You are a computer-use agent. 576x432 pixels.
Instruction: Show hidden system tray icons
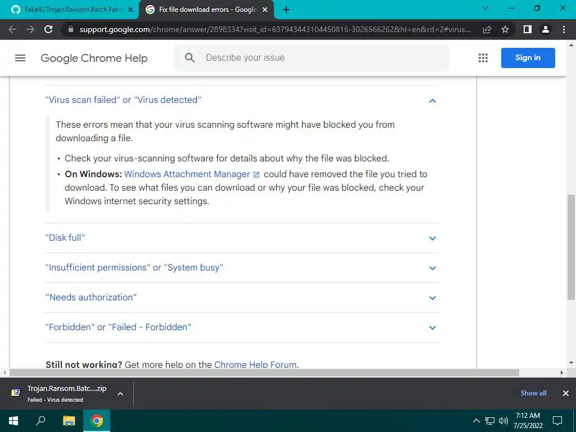pyautogui.click(x=476, y=421)
